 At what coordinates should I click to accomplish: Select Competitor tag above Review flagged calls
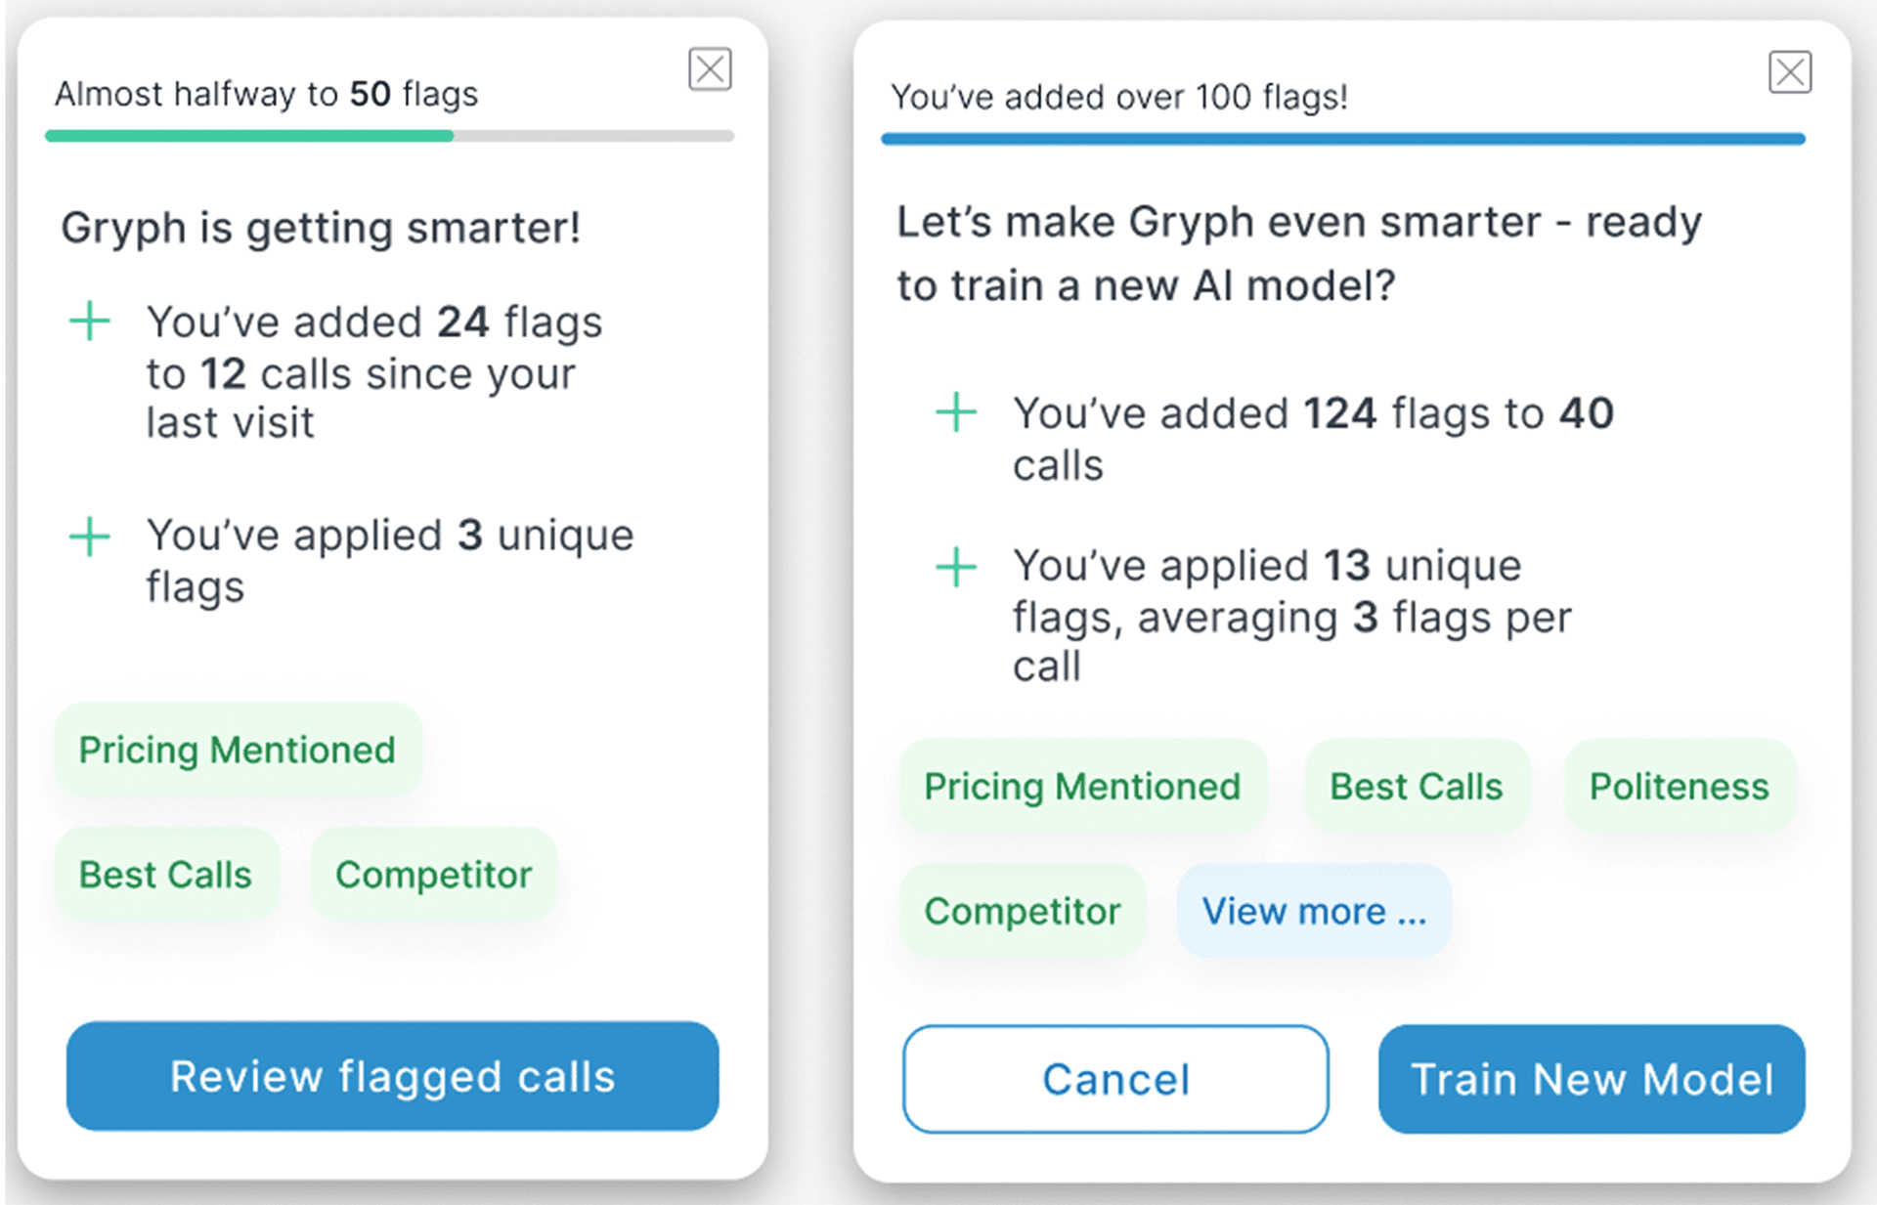[x=433, y=875]
